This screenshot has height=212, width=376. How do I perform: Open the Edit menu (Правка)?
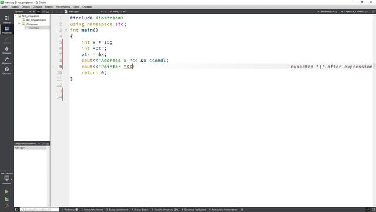point(15,7)
